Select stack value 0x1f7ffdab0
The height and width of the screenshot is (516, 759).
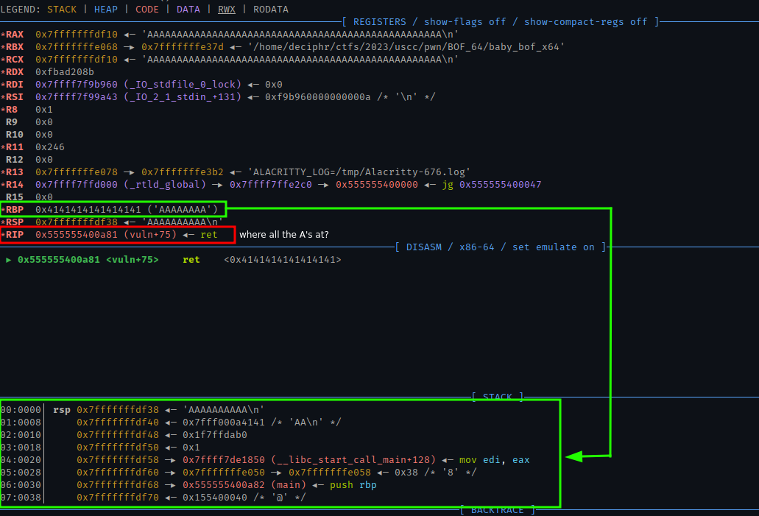click(x=215, y=435)
